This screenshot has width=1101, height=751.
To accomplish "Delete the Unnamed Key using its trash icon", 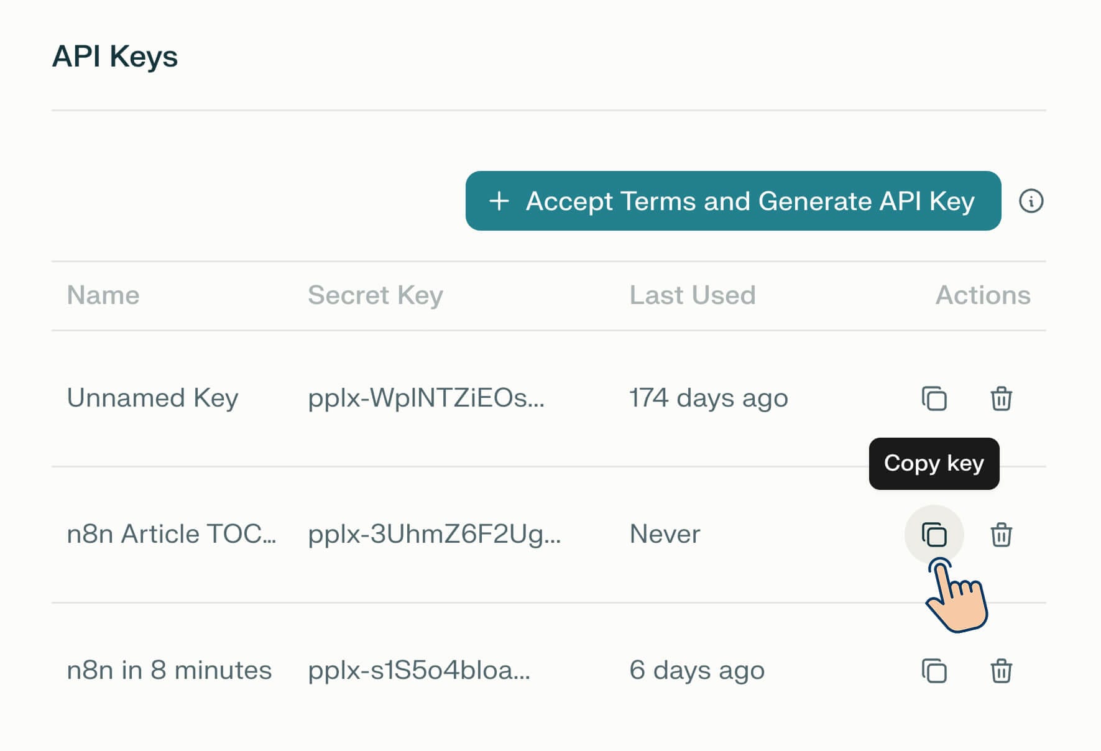I will pyautogui.click(x=1002, y=399).
